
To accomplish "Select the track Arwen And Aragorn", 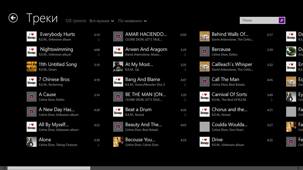I will pyautogui.click(x=150, y=51).
